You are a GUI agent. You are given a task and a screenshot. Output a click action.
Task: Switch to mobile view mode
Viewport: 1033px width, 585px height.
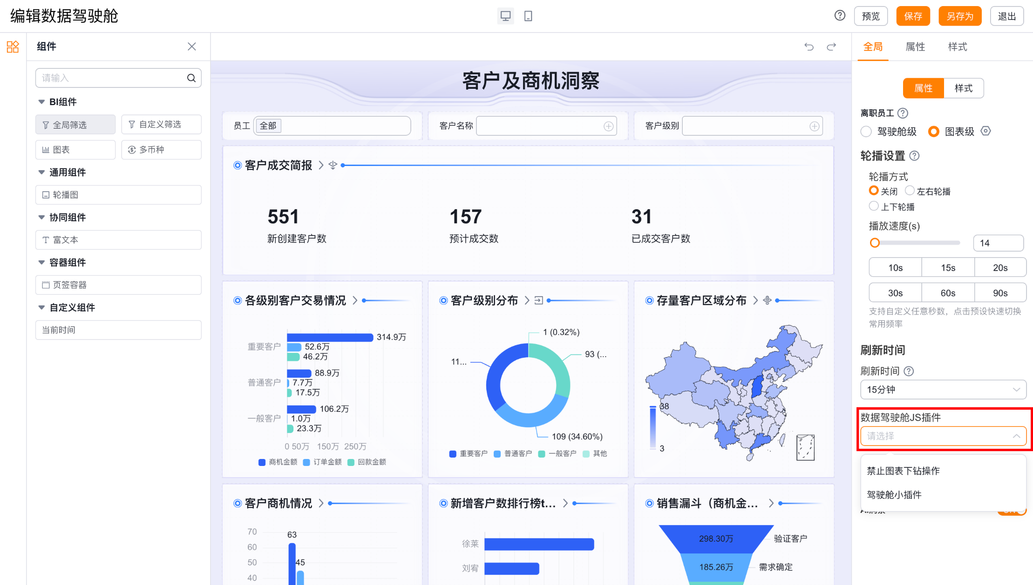(528, 16)
